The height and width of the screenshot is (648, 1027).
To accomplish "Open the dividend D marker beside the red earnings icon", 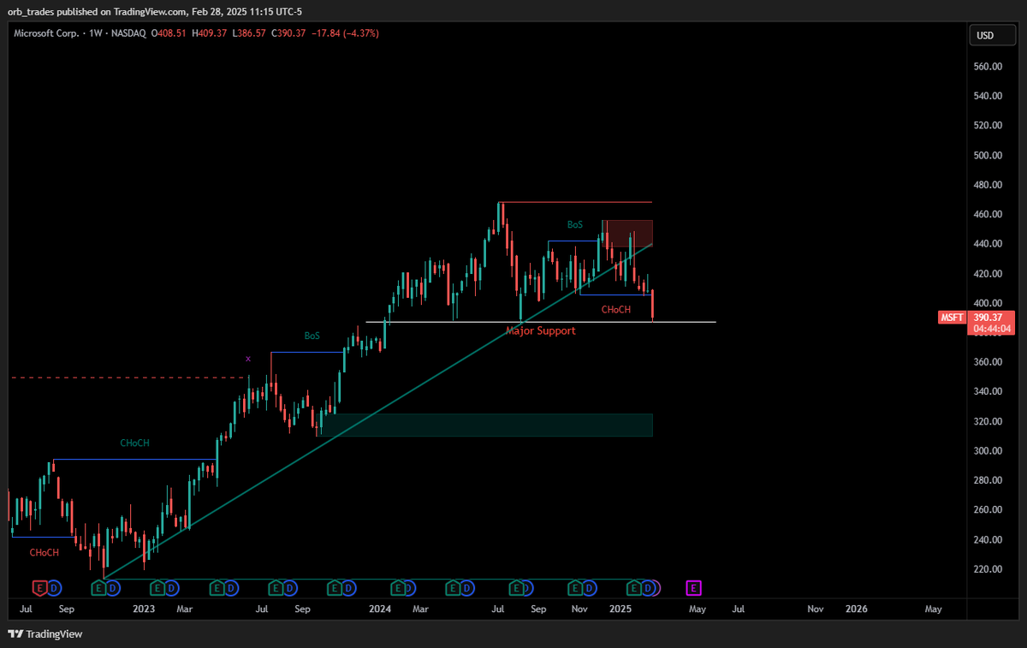I will [x=54, y=587].
